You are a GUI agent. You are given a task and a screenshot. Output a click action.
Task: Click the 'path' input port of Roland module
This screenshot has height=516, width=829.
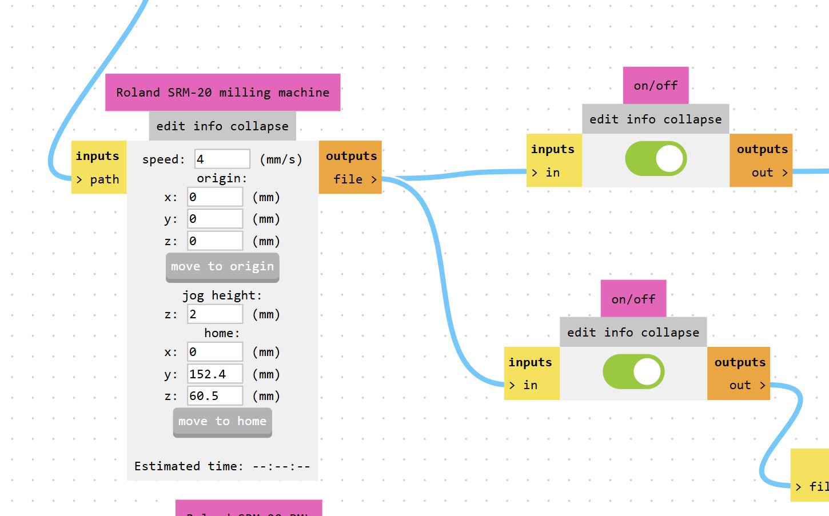[98, 179]
